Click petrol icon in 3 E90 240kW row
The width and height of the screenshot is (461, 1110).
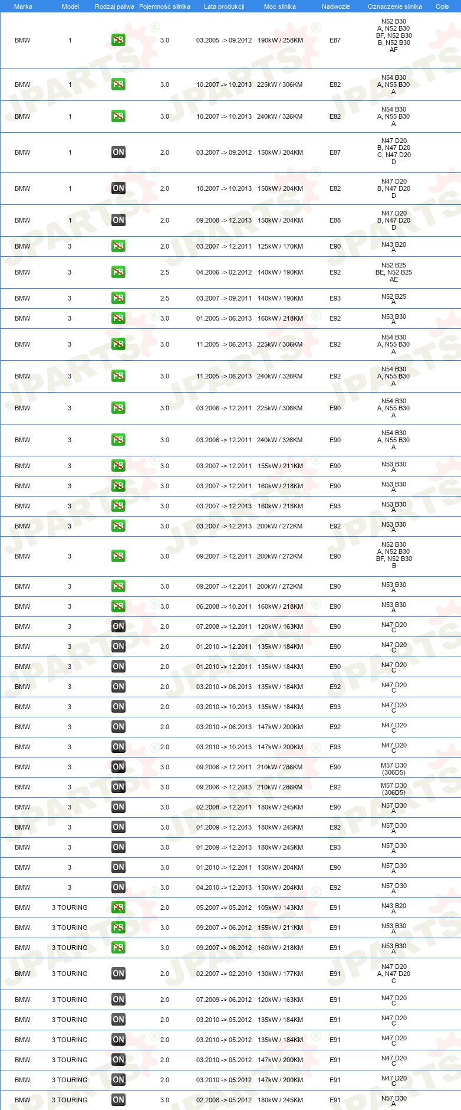(118, 440)
